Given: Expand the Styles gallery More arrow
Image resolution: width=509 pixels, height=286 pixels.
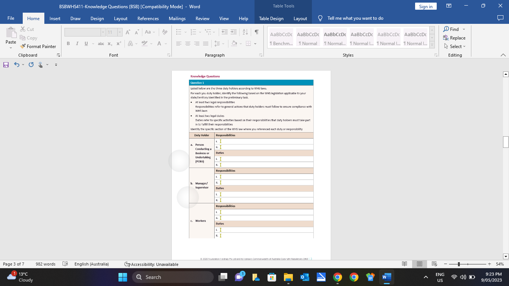Looking at the screenshot, I should [x=432, y=45].
